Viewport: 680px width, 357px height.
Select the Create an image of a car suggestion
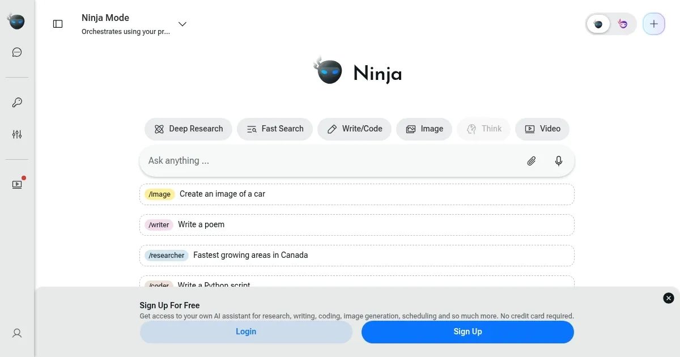357,194
